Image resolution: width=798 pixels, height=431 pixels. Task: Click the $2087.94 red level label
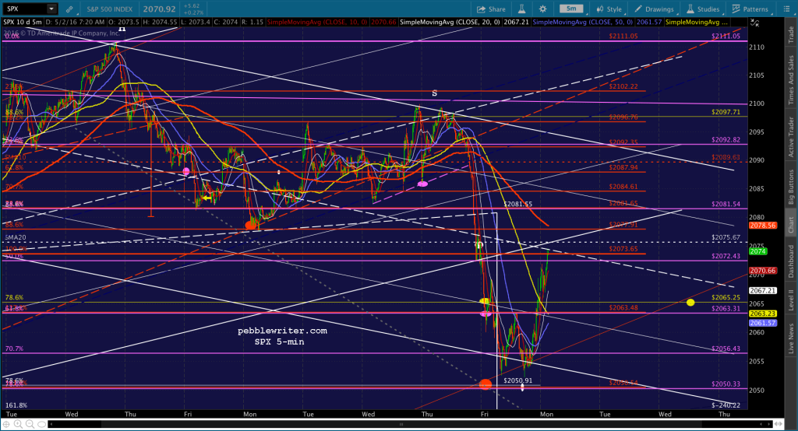[623, 167]
